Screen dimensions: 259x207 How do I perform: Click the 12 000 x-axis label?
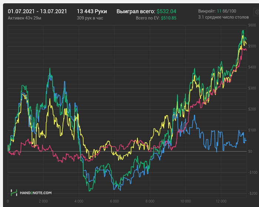click(221, 201)
